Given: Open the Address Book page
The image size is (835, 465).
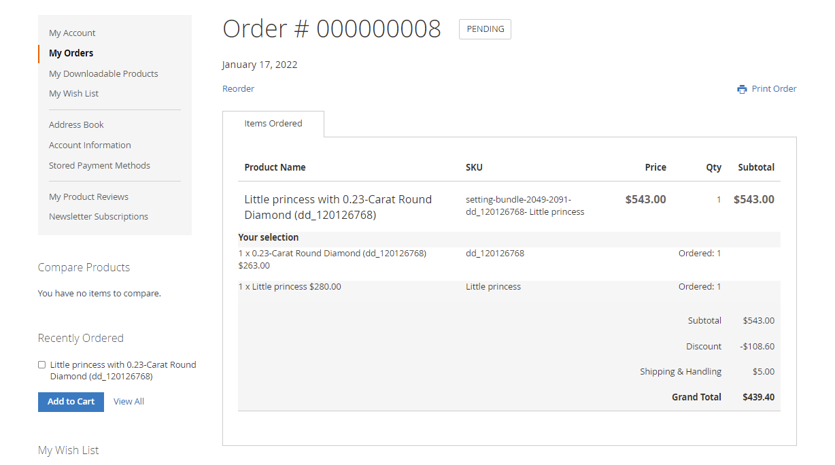Looking at the screenshot, I should click(76, 124).
